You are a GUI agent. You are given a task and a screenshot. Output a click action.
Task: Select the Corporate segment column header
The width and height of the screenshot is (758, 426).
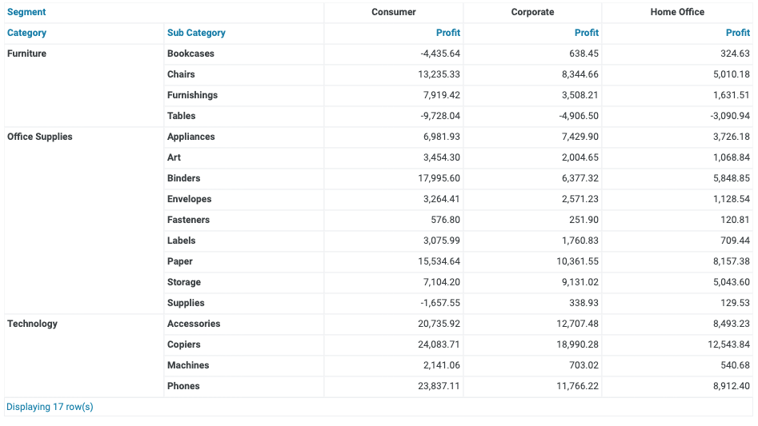pos(532,12)
